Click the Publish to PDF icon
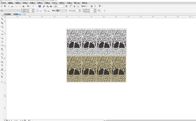 (51, 6)
